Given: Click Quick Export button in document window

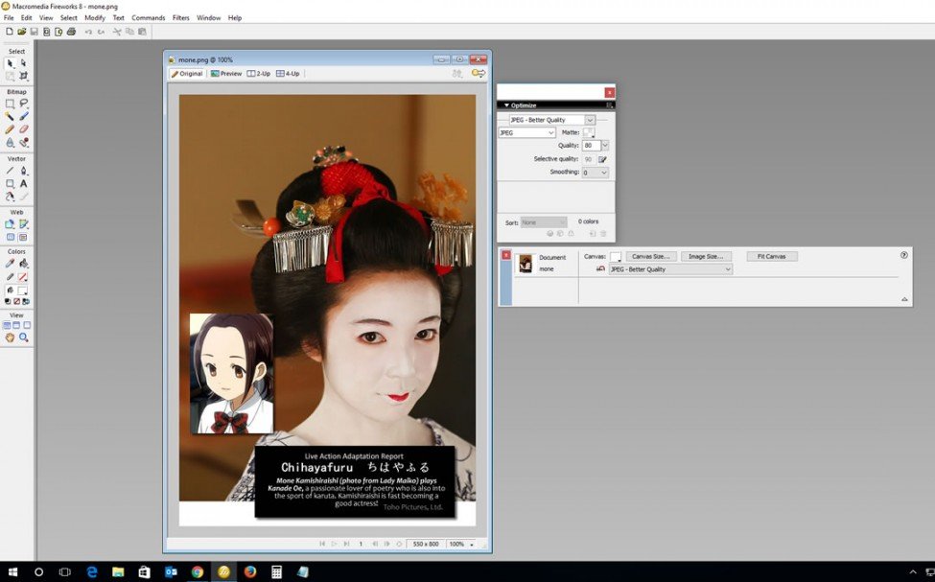Looking at the screenshot, I should point(479,73).
